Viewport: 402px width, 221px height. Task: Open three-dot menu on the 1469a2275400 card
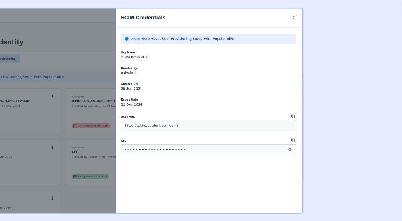[x=52, y=97]
